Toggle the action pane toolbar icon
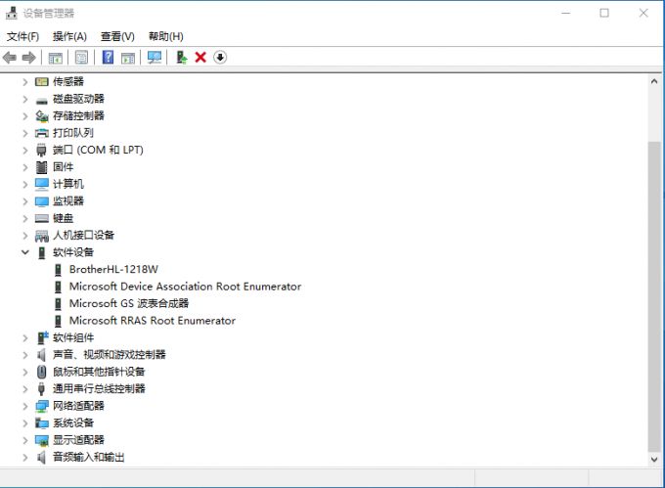 click(128, 58)
